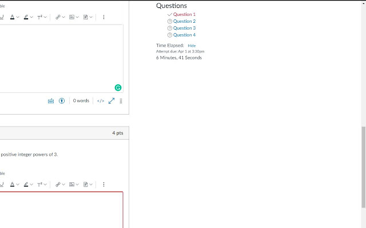Click inside the red-outlined lower answer text area
Screen dimensions: 366x228
click(61, 210)
